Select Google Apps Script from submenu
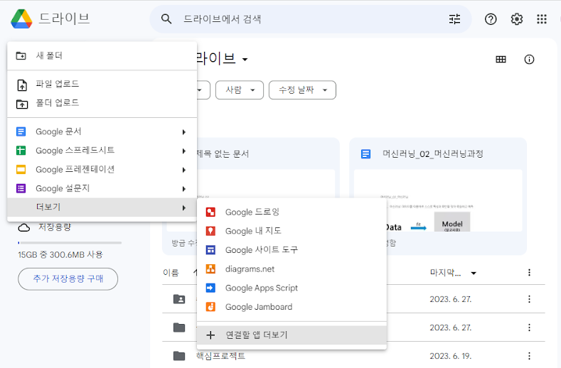Image resolution: width=561 pixels, height=368 pixels. pos(292,288)
